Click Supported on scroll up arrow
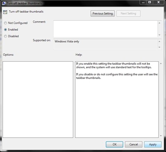Image resolution: width=166 pixels, height=152 pixels. [160, 42]
